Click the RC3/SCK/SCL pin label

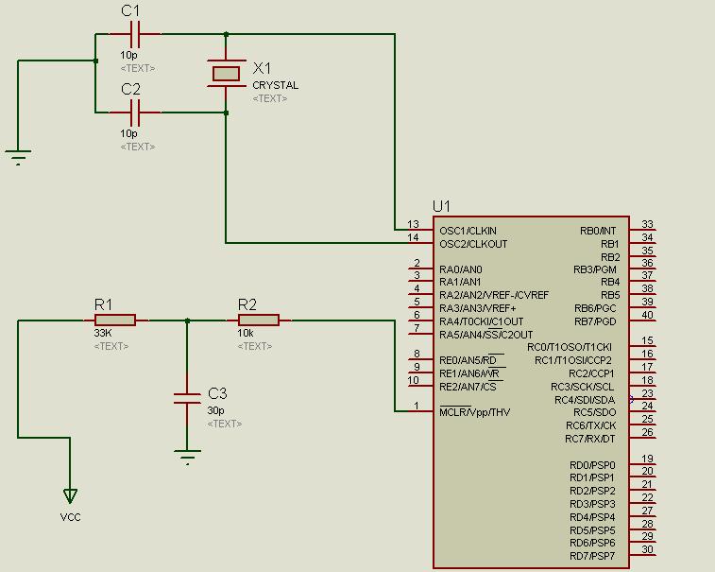pyautogui.click(x=583, y=387)
